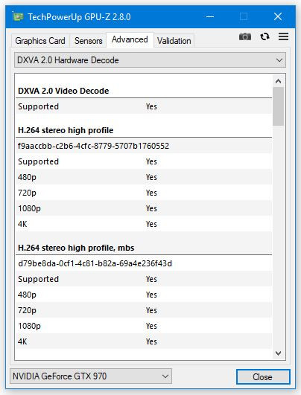The width and height of the screenshot is (301, 395).
Task: Click the vertical scrollbar thumb
Action: [279, 106]
